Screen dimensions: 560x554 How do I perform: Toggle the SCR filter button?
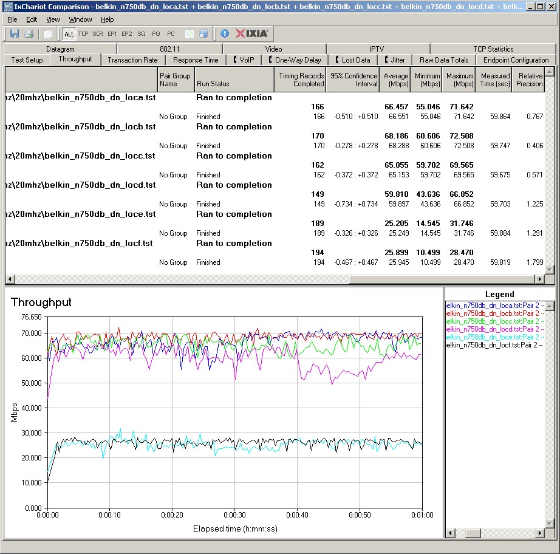(x=98, y=34)
